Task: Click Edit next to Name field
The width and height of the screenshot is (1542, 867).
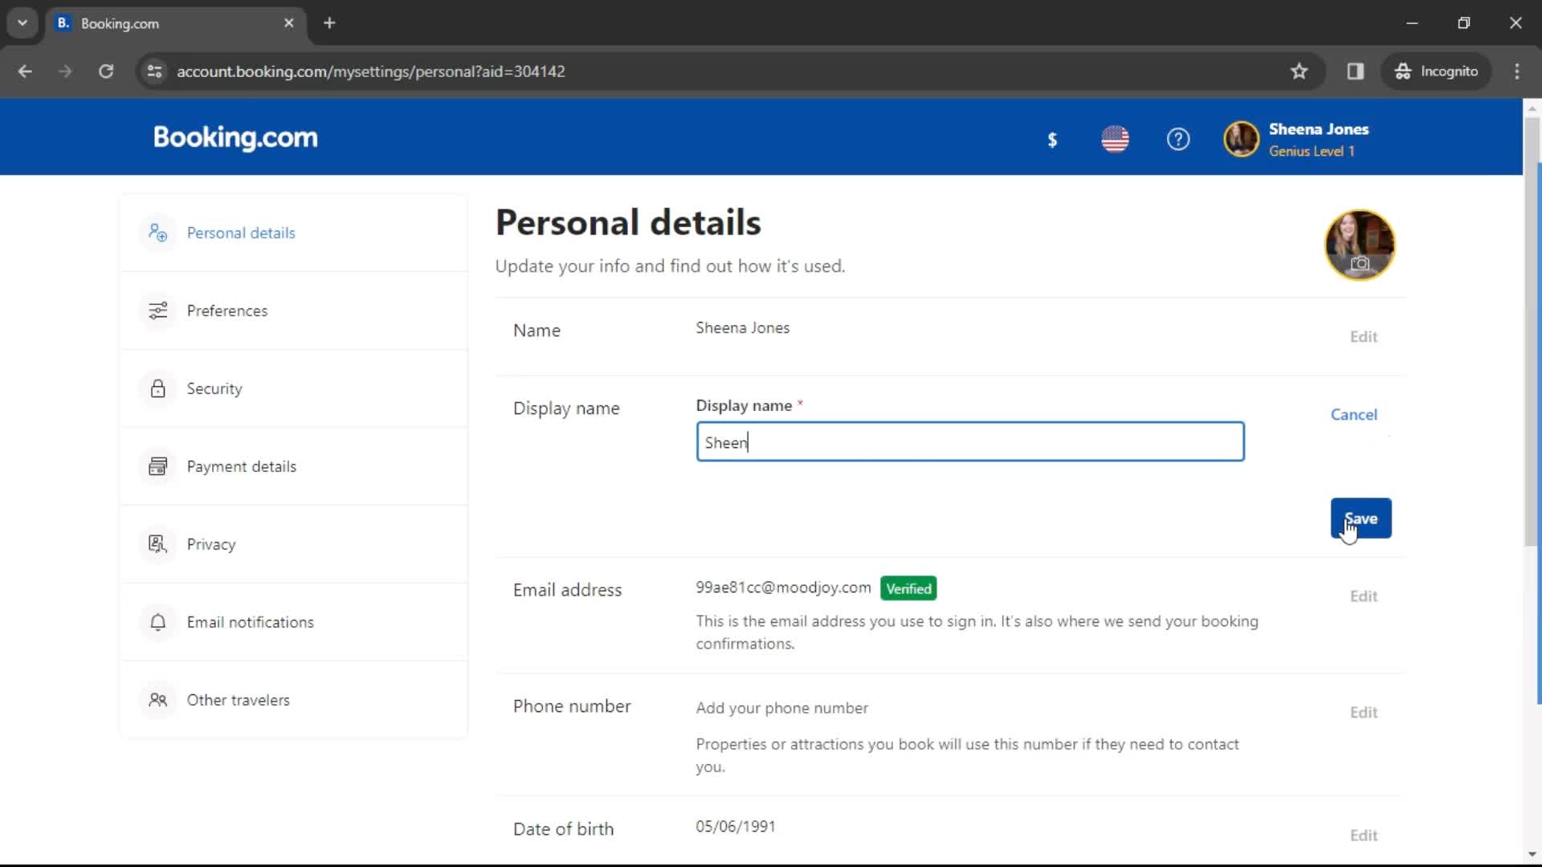Action: [x=1363, y=336]
